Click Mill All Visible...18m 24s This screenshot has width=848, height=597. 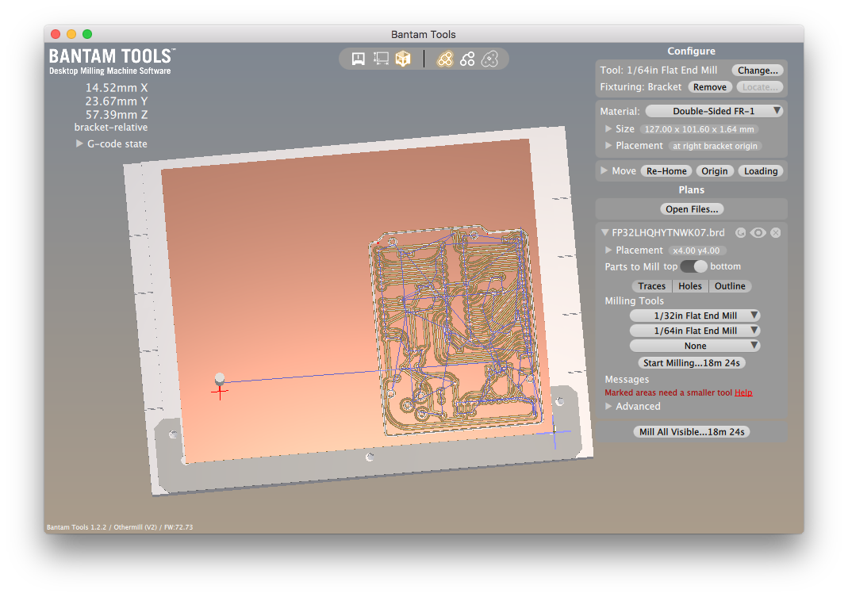click(692, 432)
